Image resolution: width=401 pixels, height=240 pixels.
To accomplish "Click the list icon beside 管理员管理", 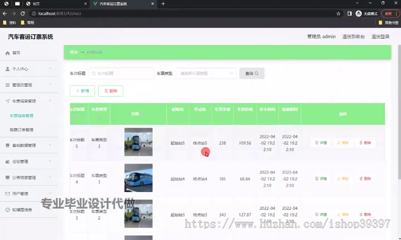I will [x=8, y=85].
